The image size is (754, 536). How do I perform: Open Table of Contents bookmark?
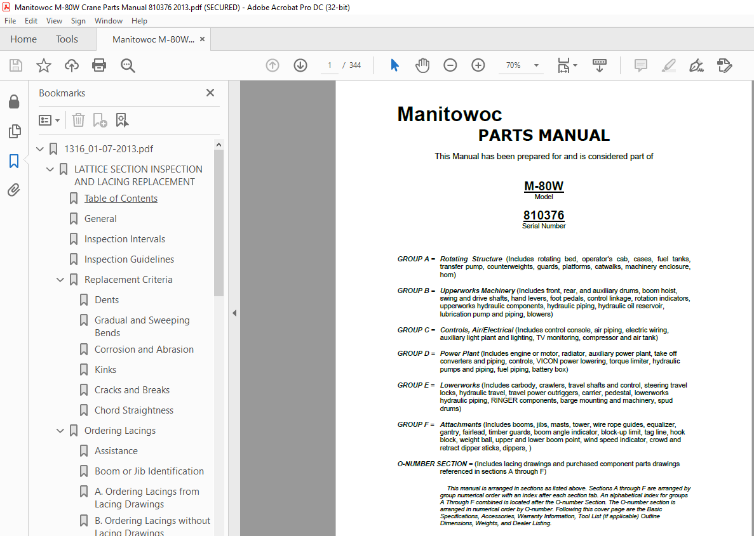121,199
